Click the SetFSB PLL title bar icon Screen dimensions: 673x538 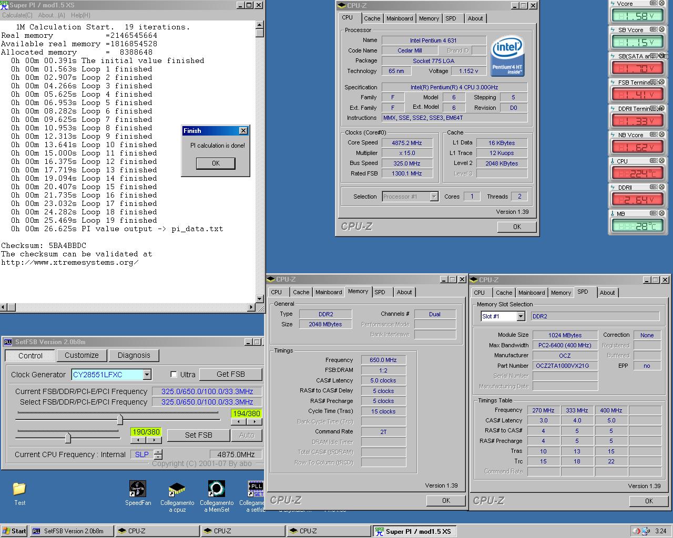click(x=8, y=342)
